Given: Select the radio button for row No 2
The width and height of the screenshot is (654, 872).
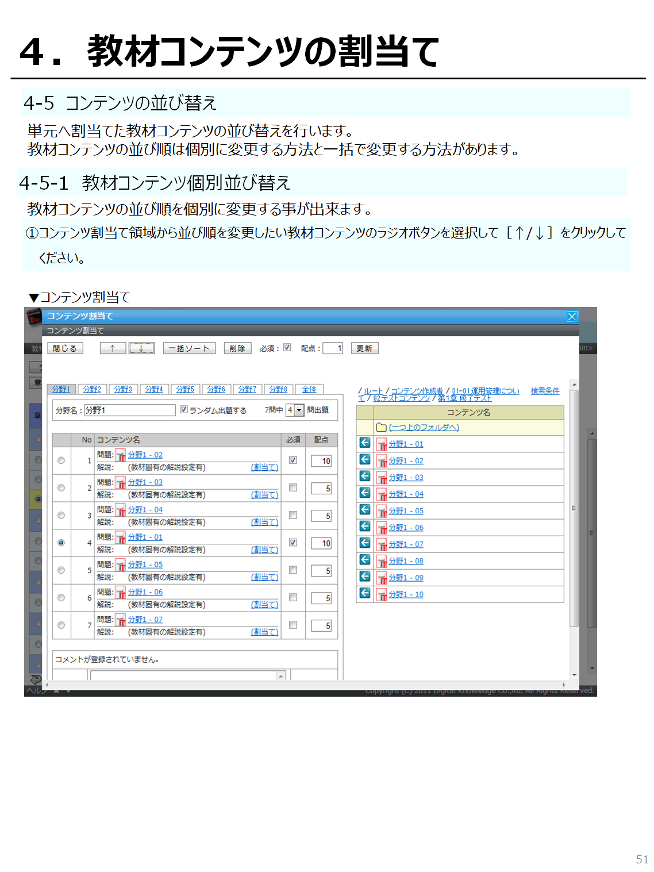Looking at the screenshot, I should click(61, 488).
